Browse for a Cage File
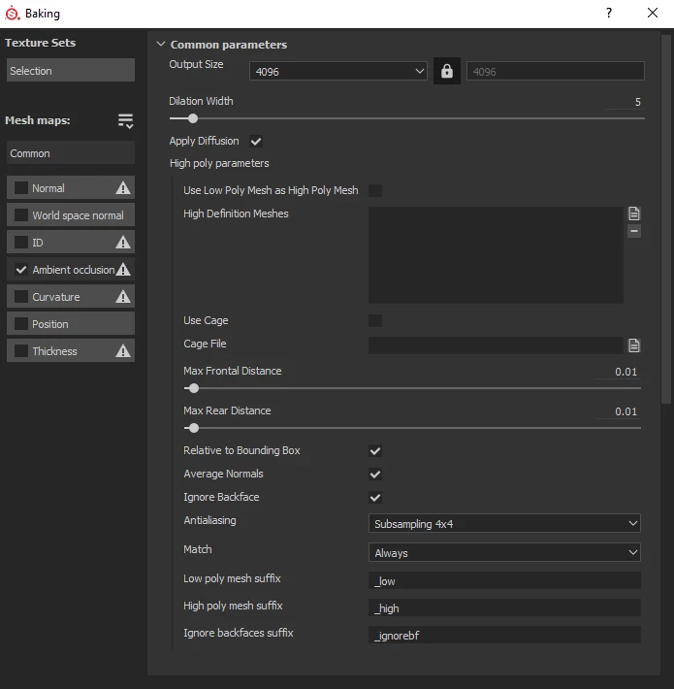This screenshot has width=674, height=689. click(x=633, y=345)
